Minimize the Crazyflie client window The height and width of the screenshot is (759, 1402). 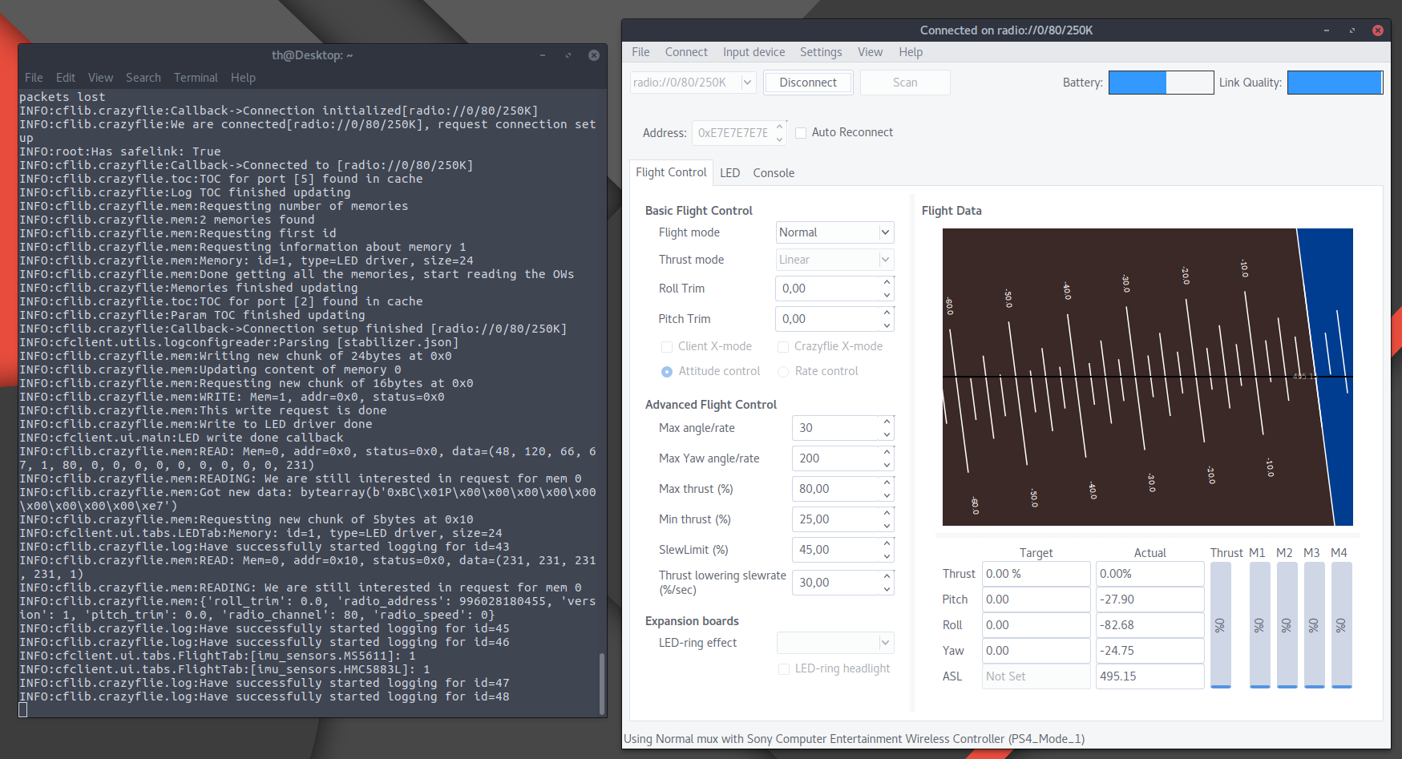point(1327,30)
